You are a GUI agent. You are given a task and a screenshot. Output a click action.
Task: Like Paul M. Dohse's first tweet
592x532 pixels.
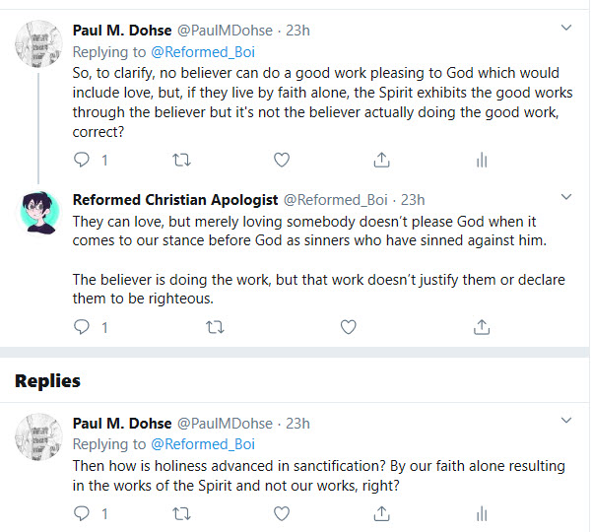coord(282,160)
